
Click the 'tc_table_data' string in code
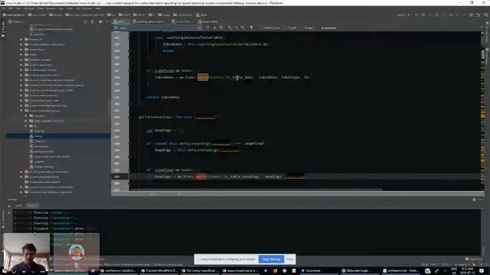point(240,77)
